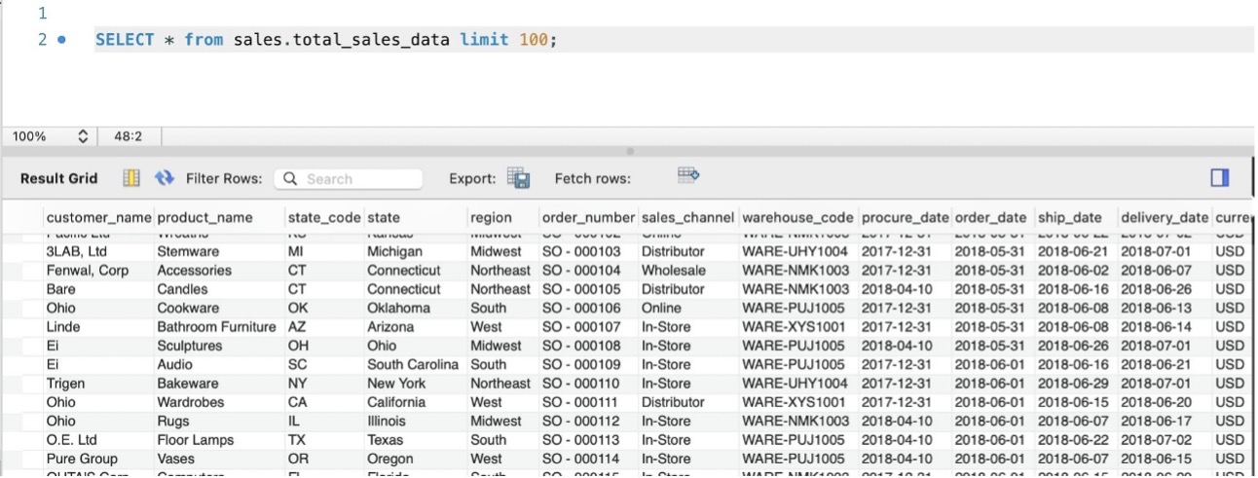
Task: Select the 'Oklahoma' state cell
Action: [398, 308]
